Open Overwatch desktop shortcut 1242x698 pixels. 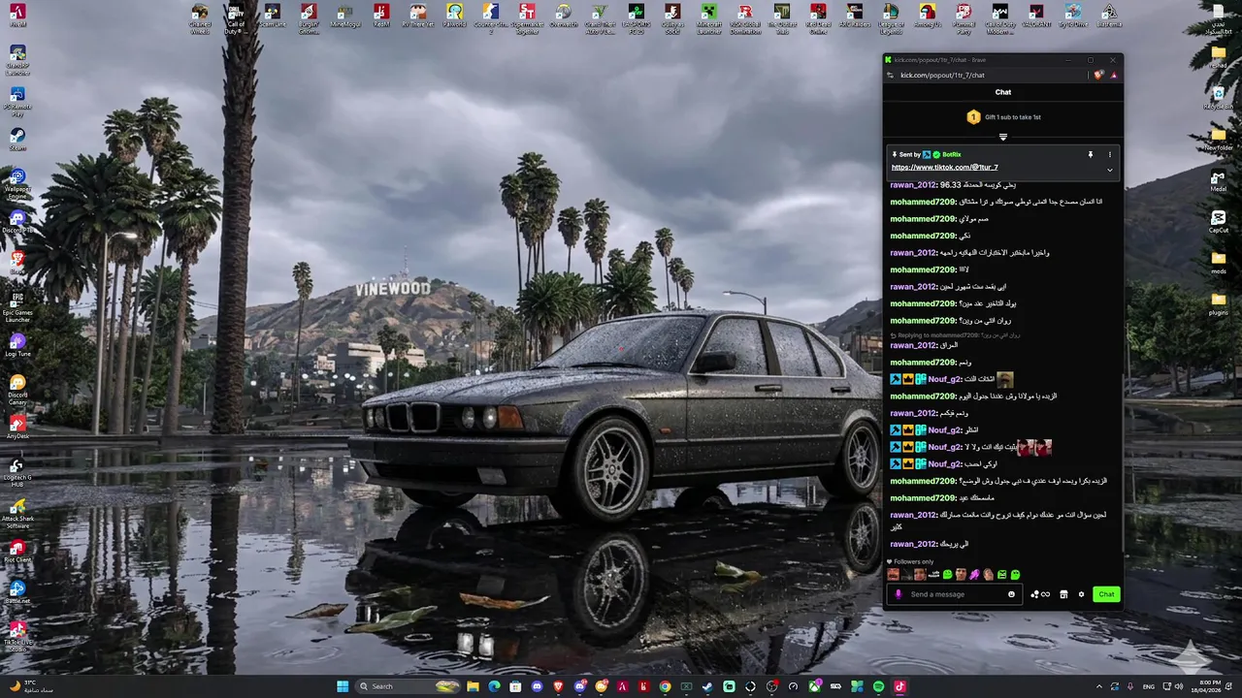(563, 16)
